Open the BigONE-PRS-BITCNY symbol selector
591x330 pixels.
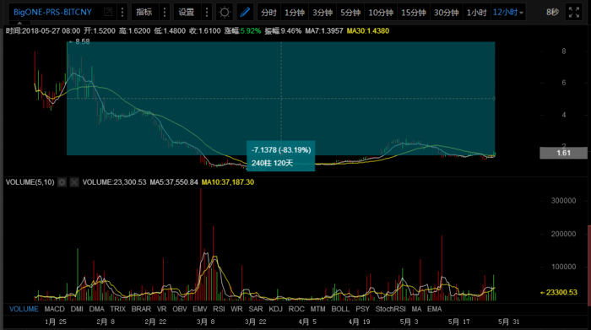click(x=52, y=12)
